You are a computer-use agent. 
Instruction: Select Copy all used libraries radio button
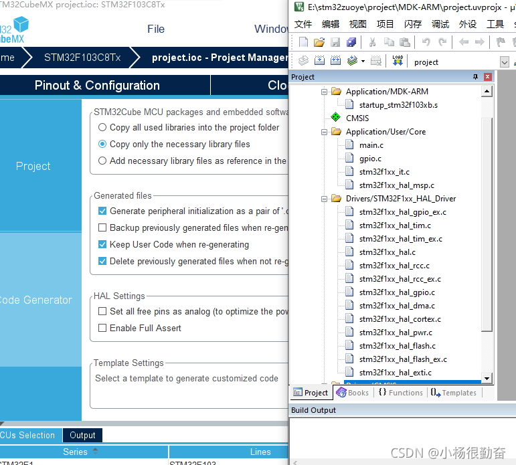(102, 127)
